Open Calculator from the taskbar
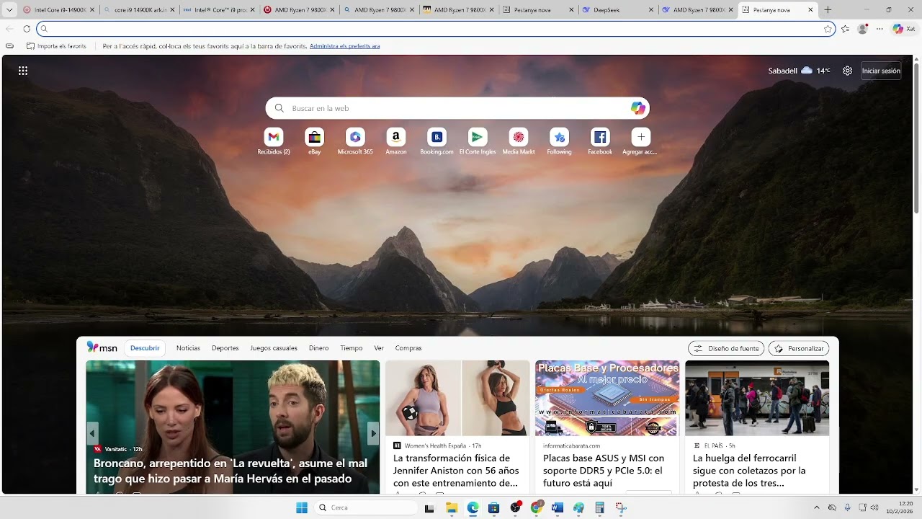Viewport: 922px width, 519px height. (599, 507)
